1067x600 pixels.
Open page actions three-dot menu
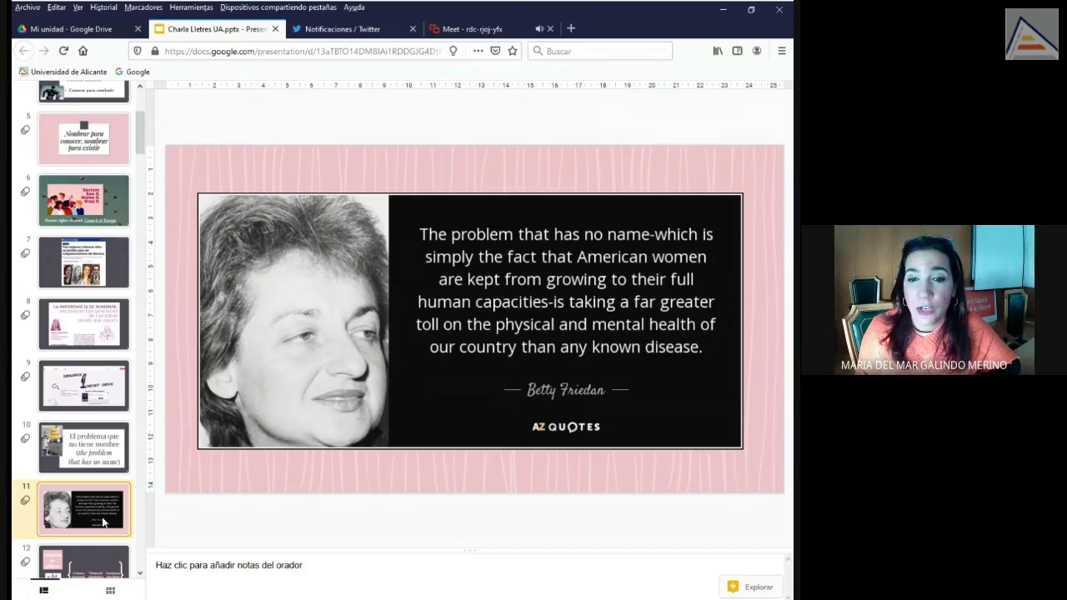(x=478, y=51)
